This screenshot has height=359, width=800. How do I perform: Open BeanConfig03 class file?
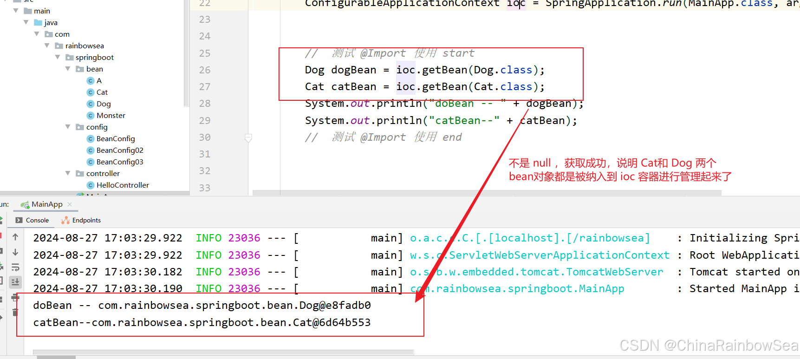120,162
